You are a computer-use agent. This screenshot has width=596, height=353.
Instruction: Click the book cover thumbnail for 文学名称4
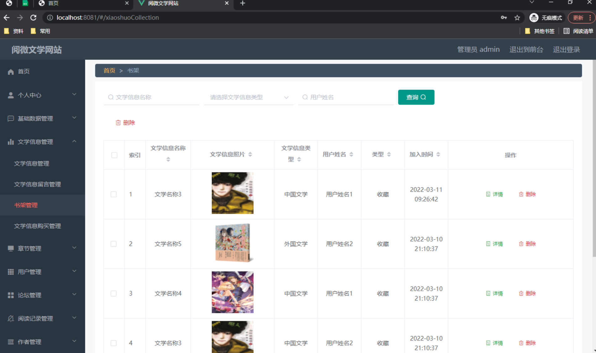[x=232, y=292]
